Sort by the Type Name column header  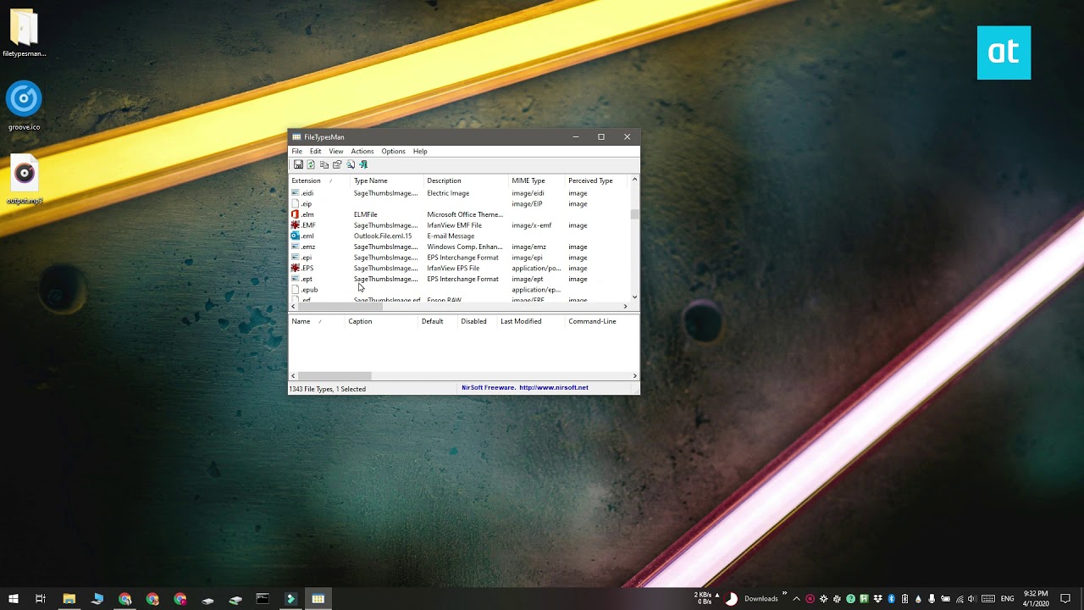pyautogui.click(x=387, y=180)
